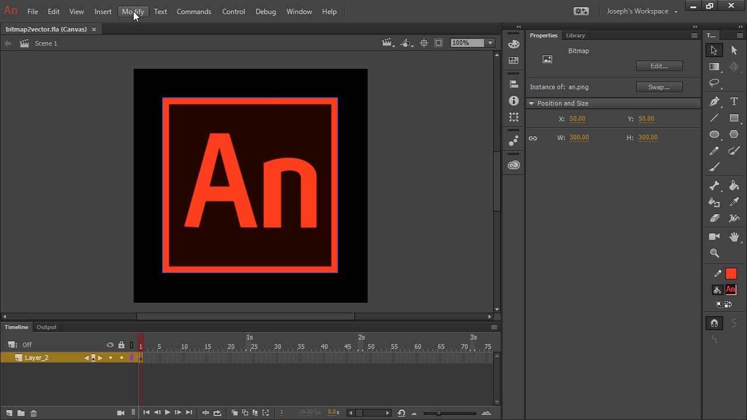The height and width of the screenshot is (420, 747).
Task: Collapse the Position and Size section
Action: coord(532,103)
